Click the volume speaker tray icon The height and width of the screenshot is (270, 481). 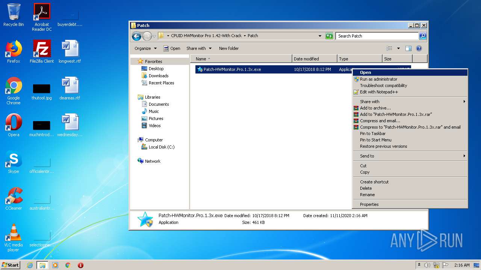(427, 265)
